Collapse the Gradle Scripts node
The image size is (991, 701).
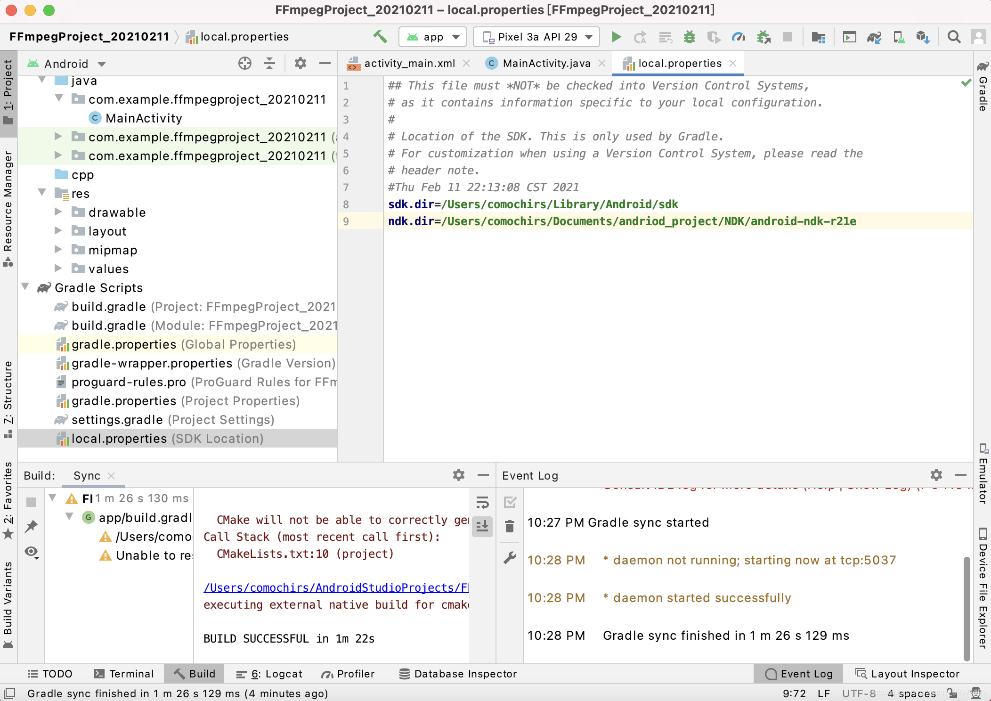[x=25, y=287]
